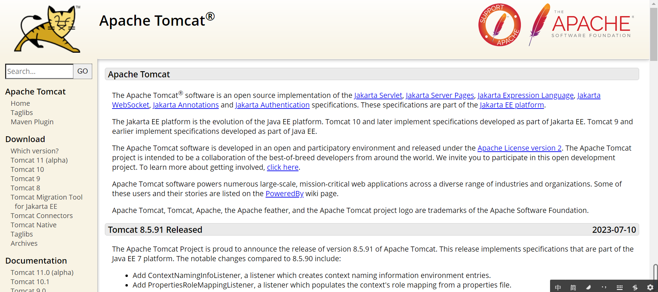The height and width of the screenshot is (292, 658).
Task: Toggle Chinese/English input mode in IME bar
Action: coord(558,288)
